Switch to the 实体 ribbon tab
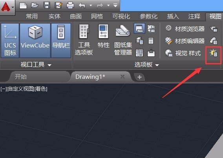 tap(55, 16)
